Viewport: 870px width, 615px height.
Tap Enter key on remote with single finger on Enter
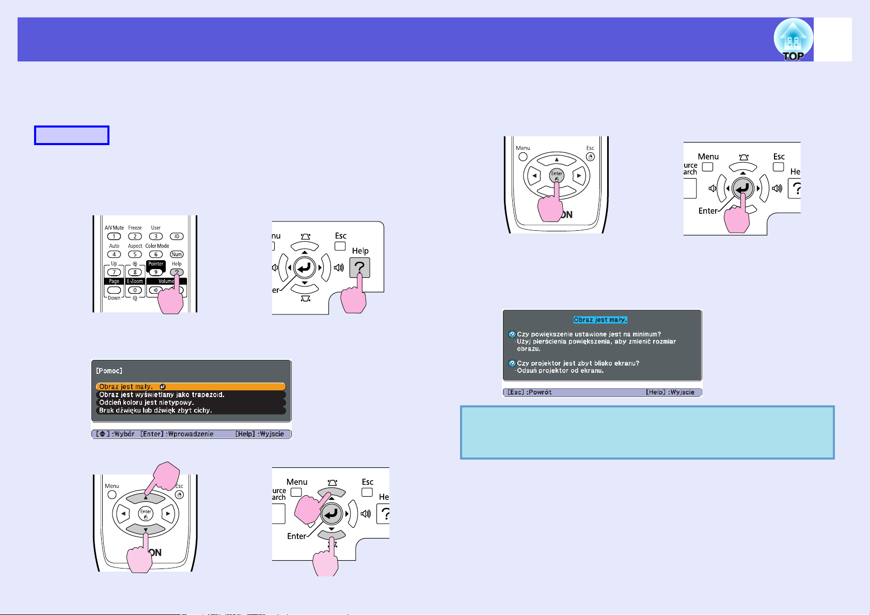(x=557, y=176)
